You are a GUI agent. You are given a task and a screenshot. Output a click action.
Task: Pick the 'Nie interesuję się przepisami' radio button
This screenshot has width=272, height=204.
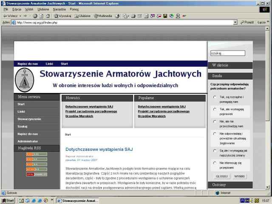pos(215,163)
